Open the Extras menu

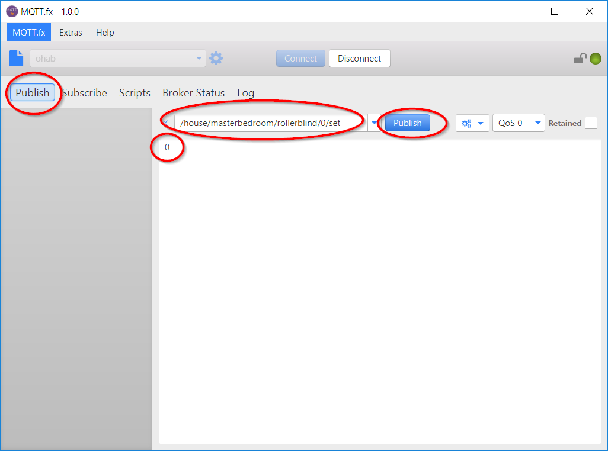click(x=71, y=33)
